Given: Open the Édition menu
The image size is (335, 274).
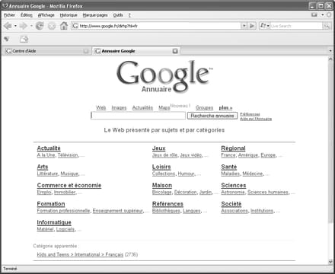Looking at the screenshot, I should coord(27,15).
